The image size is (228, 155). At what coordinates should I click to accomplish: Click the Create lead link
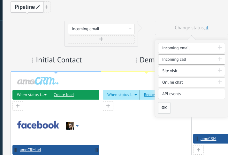pos(64,95)
